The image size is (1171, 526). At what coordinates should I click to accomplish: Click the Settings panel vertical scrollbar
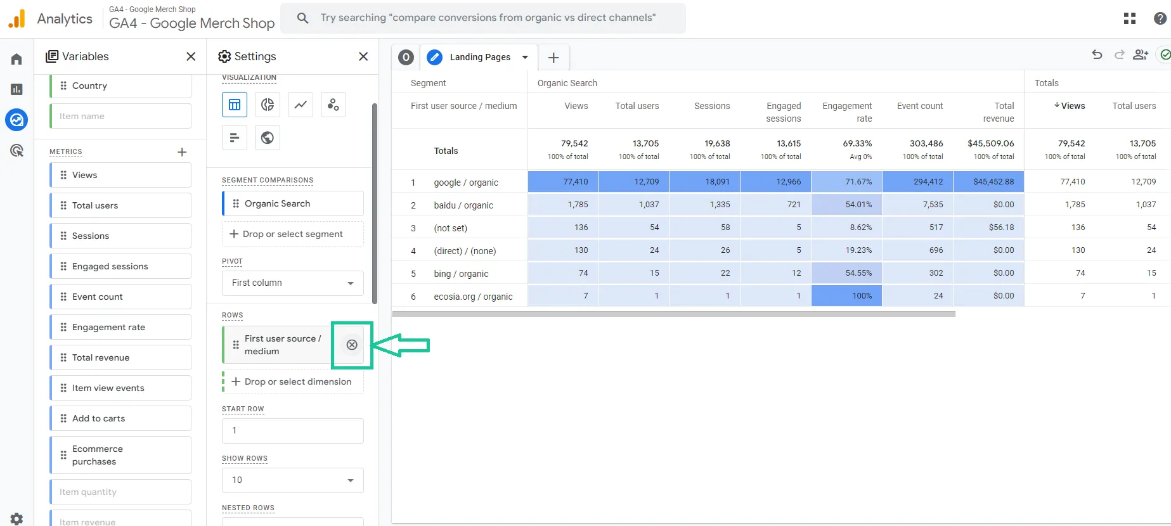point(374,203)
